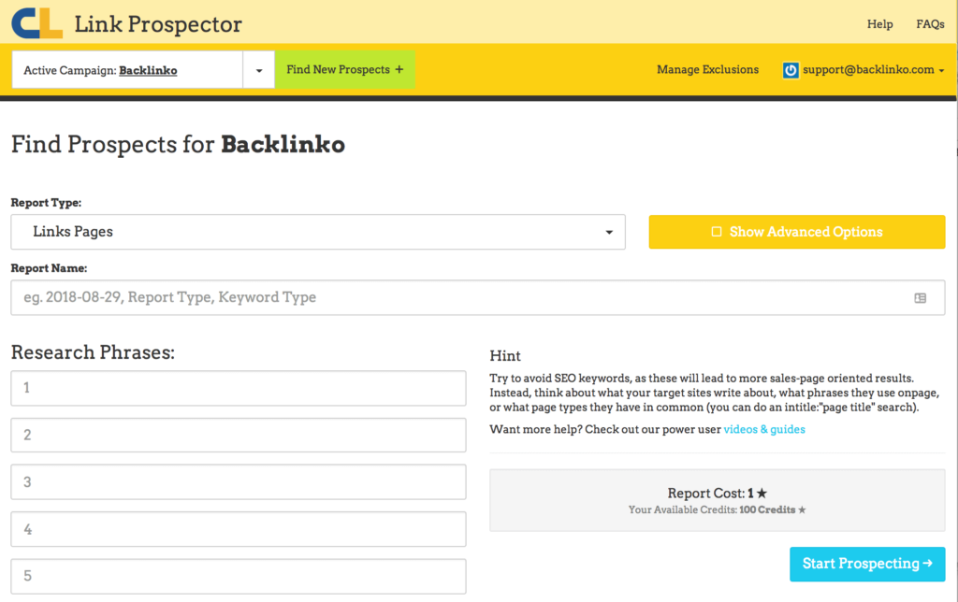Viewport: 958px width, 602px height.
Task: Click the Start Prospecting button
Action: coord(866,564)
